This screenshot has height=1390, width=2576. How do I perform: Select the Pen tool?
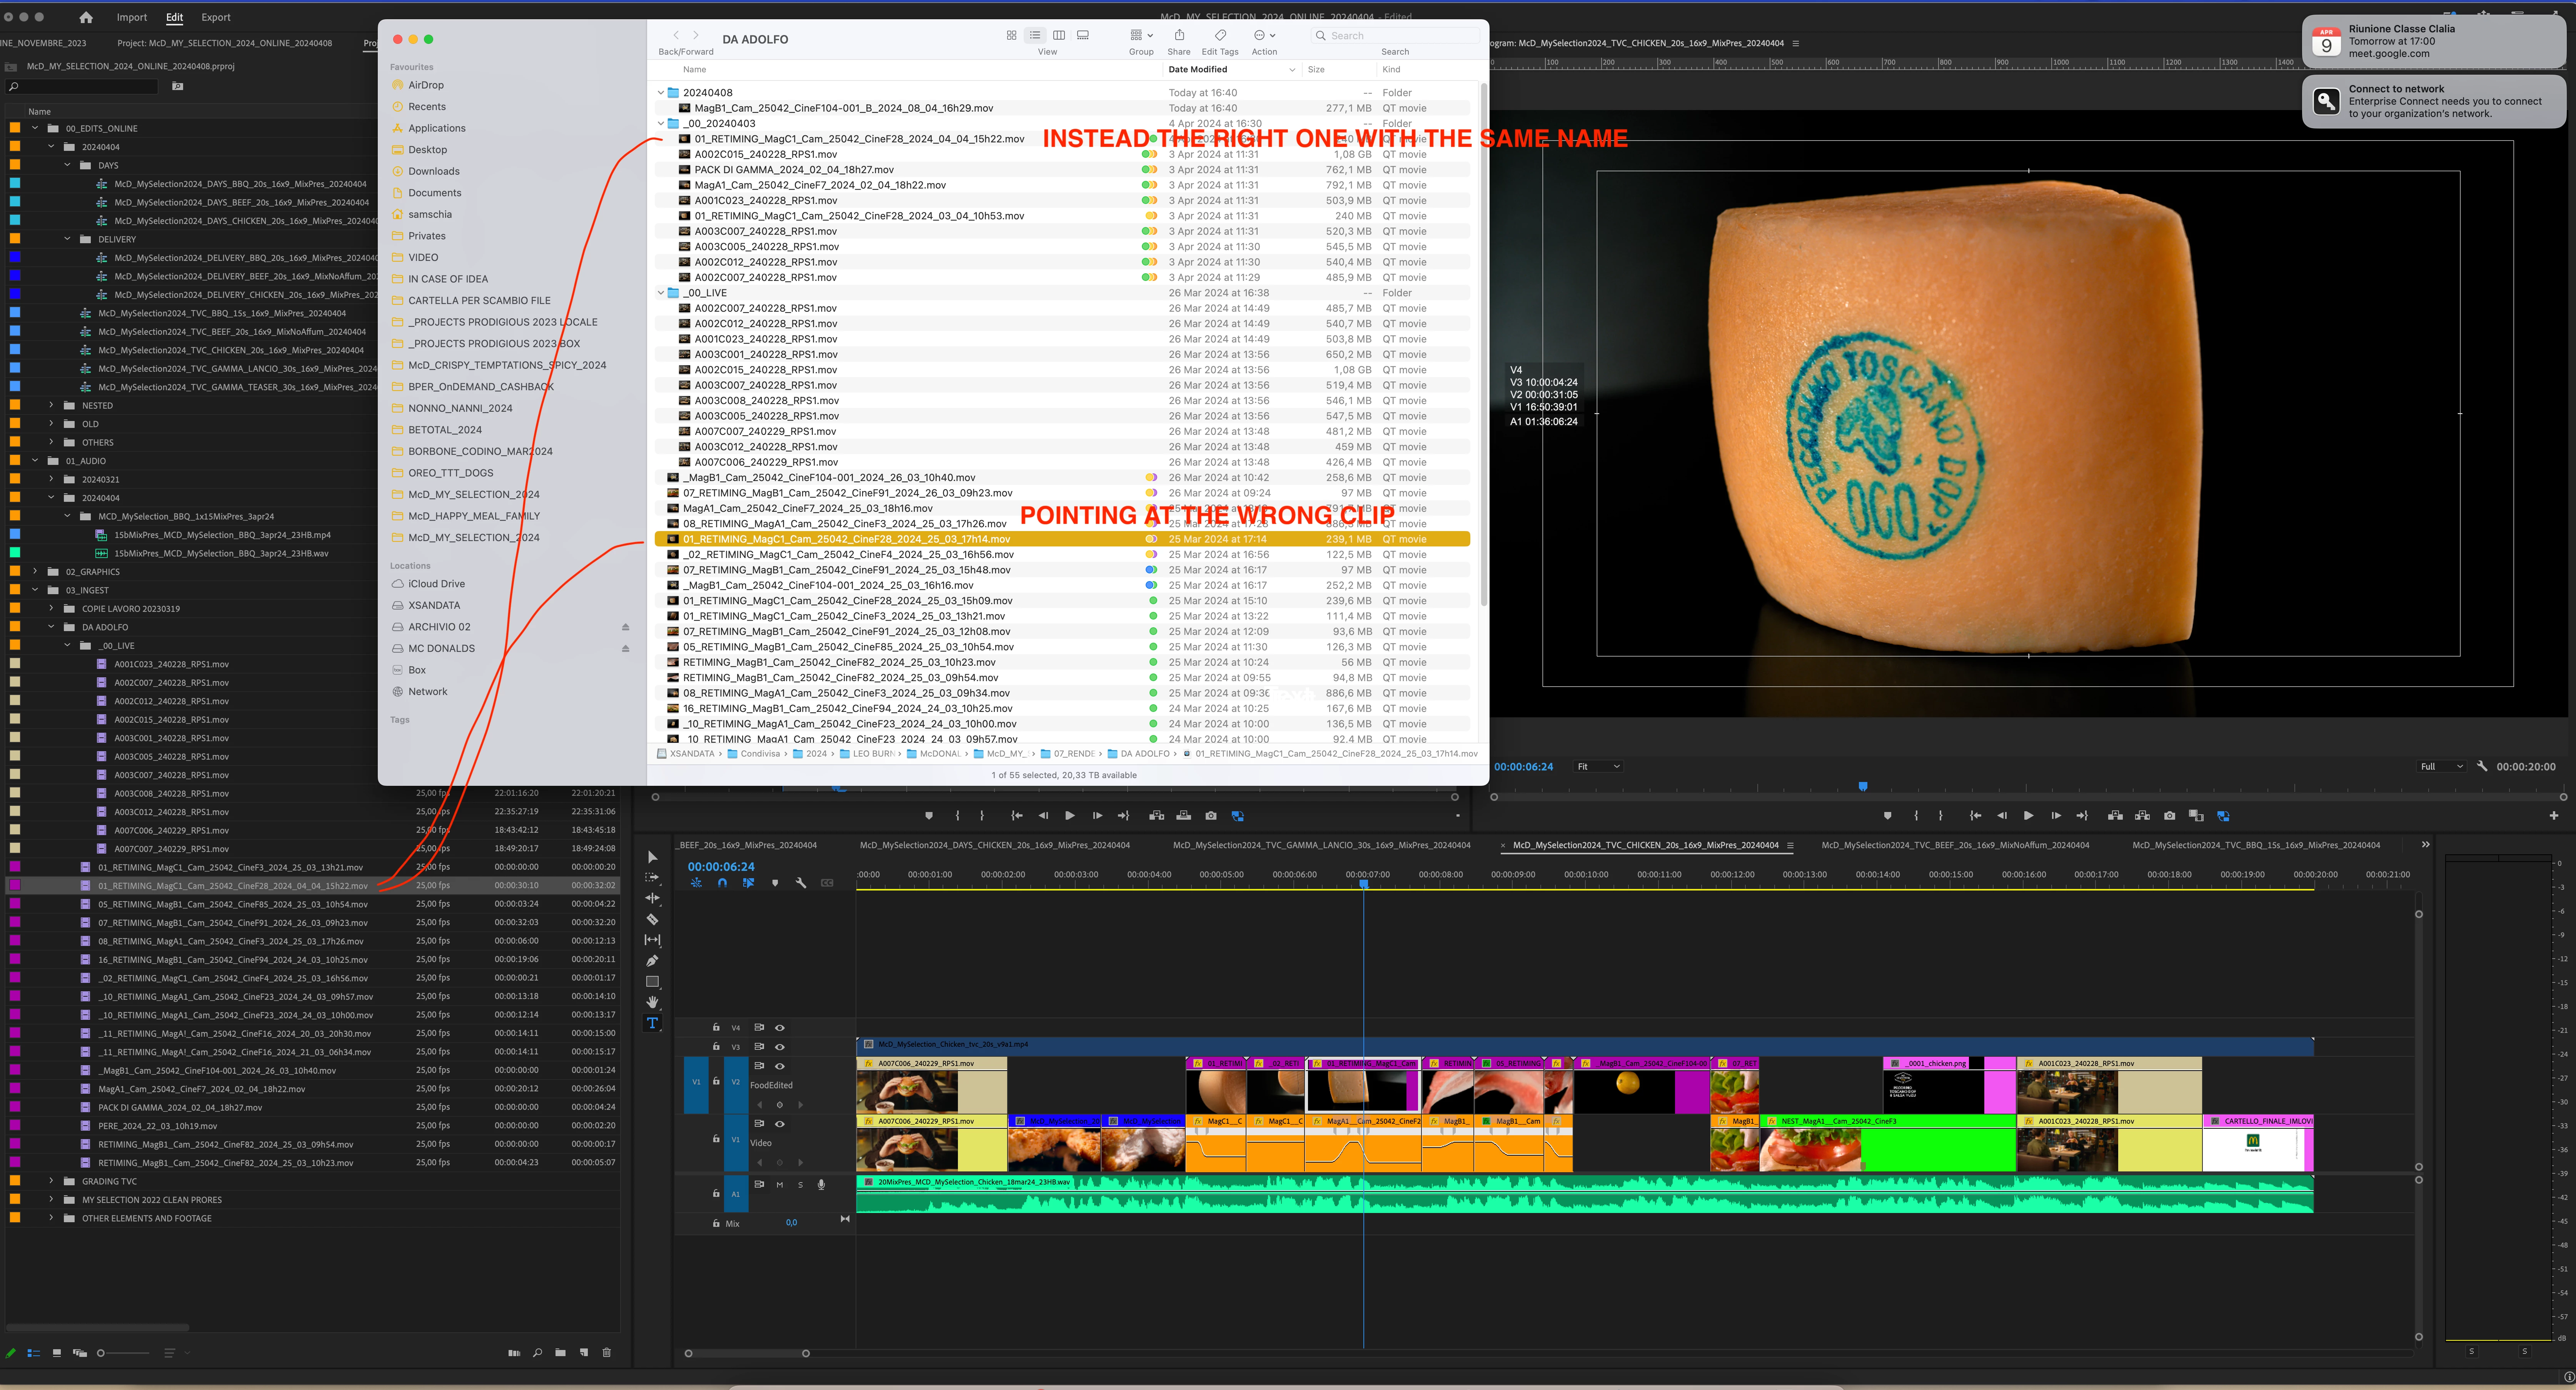pos(652,961)
